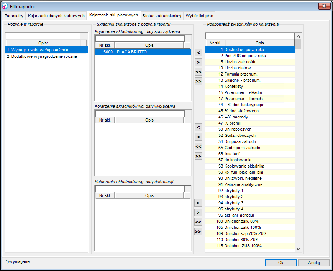Click '>' button for daty dekretacji list

coord(198,212)
